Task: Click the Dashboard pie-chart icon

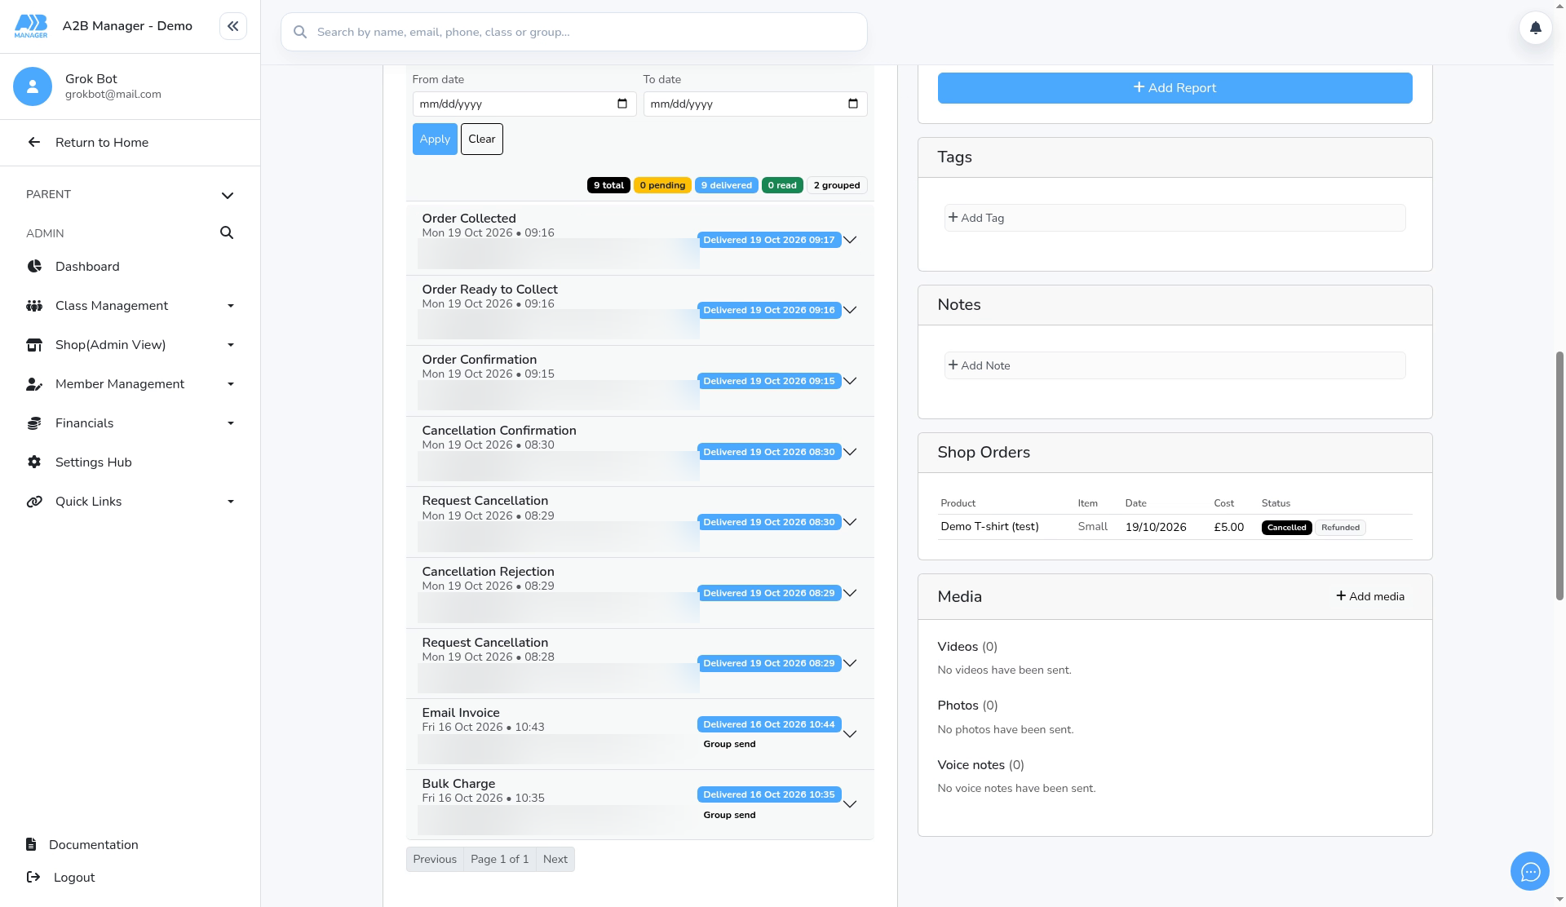Action: click(34, 267)
